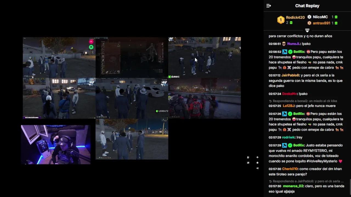Open the settings gear icon

click(x=257, y=163)
